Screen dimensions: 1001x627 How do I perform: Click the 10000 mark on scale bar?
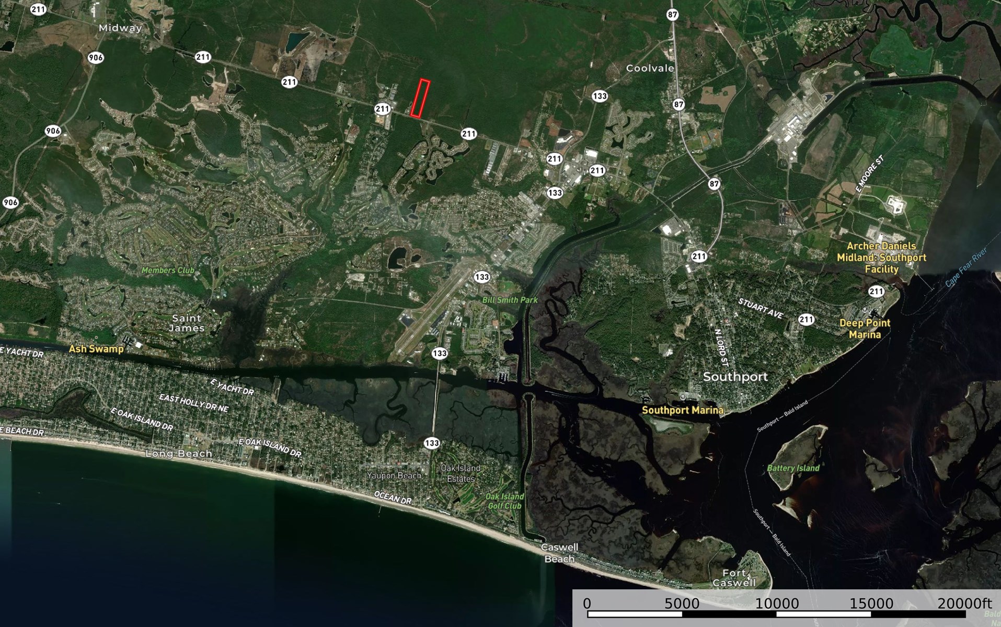pos(777,603)
